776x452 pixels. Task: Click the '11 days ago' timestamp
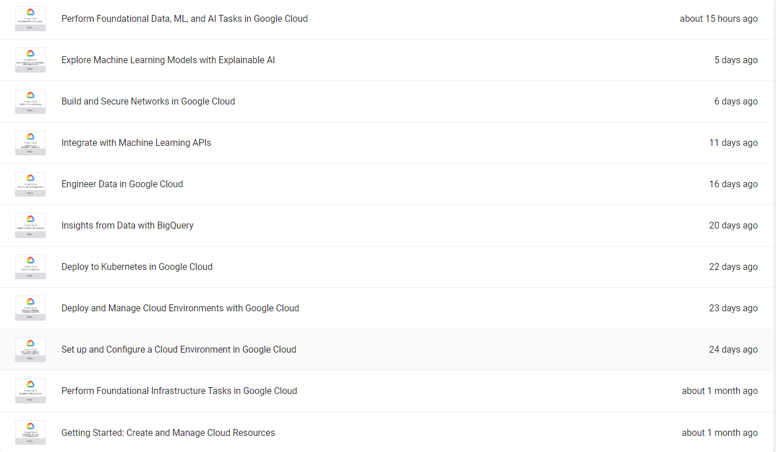tap(733, 143)
